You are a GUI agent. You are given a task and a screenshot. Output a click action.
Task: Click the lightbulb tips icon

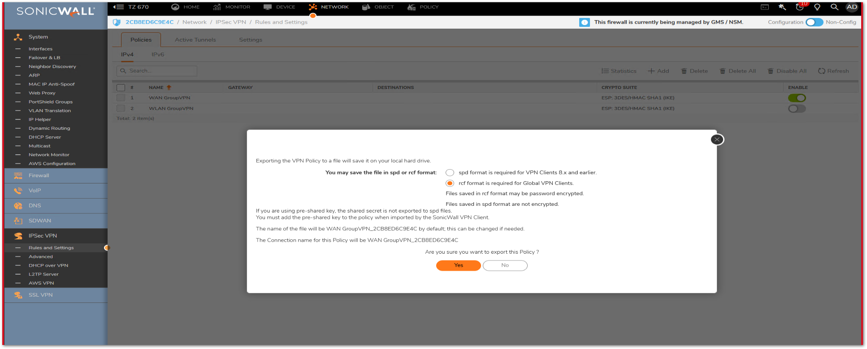point(817,7)
